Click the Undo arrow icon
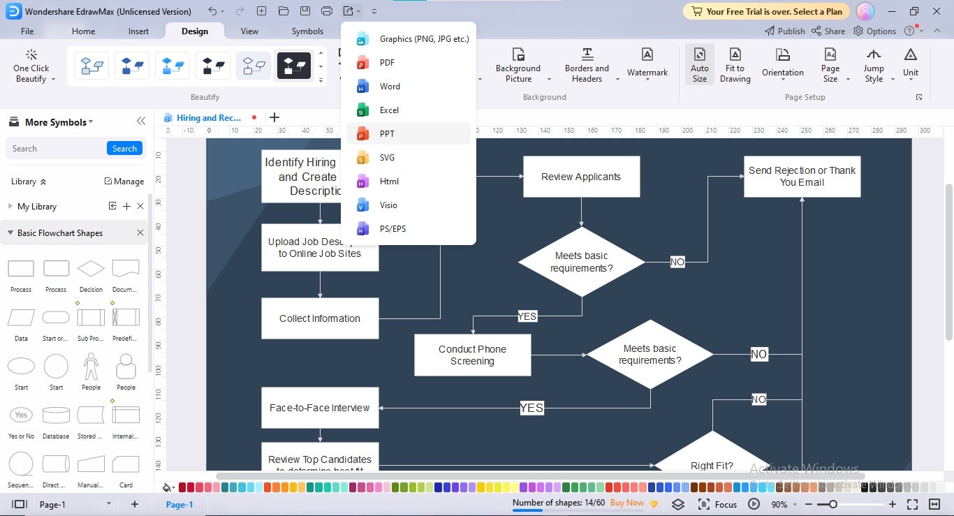The width and height of the screenshot is (954, 516). pos(212,11)
